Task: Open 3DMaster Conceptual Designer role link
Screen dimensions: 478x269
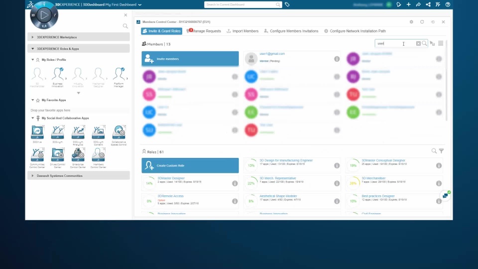Action: point(383,160)
